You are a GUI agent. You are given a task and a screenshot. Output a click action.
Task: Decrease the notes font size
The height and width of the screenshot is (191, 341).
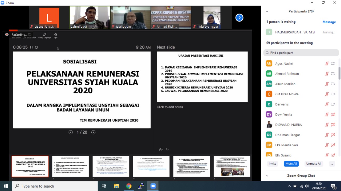tap(167, 150)
